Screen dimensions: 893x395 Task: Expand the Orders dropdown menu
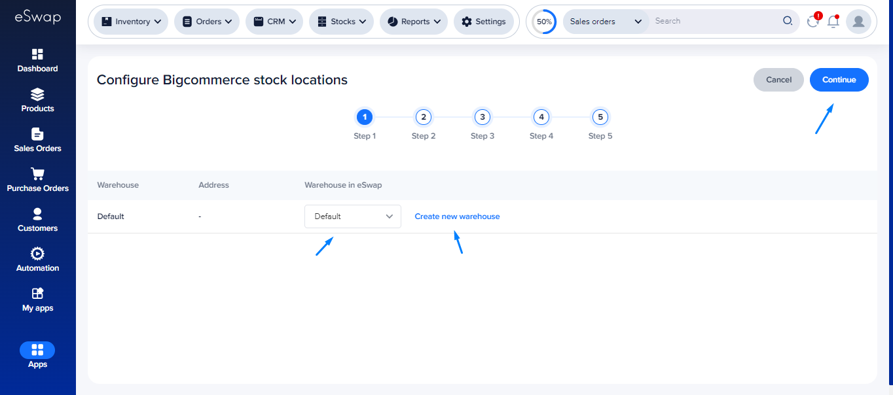point(207,22)
